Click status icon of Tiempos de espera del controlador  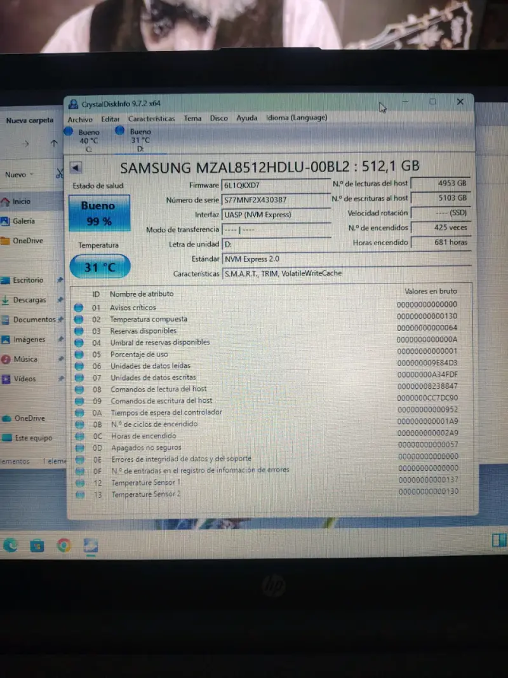coord(79,413)
